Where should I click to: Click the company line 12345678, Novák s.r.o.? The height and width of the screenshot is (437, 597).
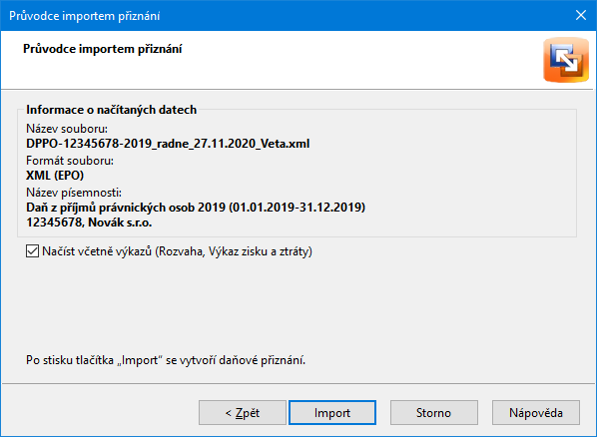(89, 222)
